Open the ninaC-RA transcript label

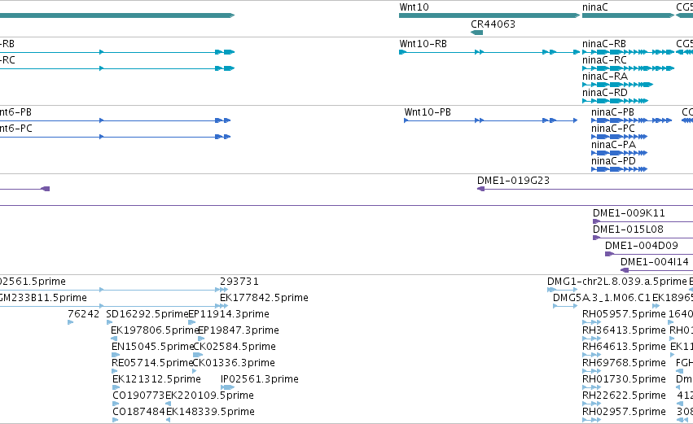(604, 76)
